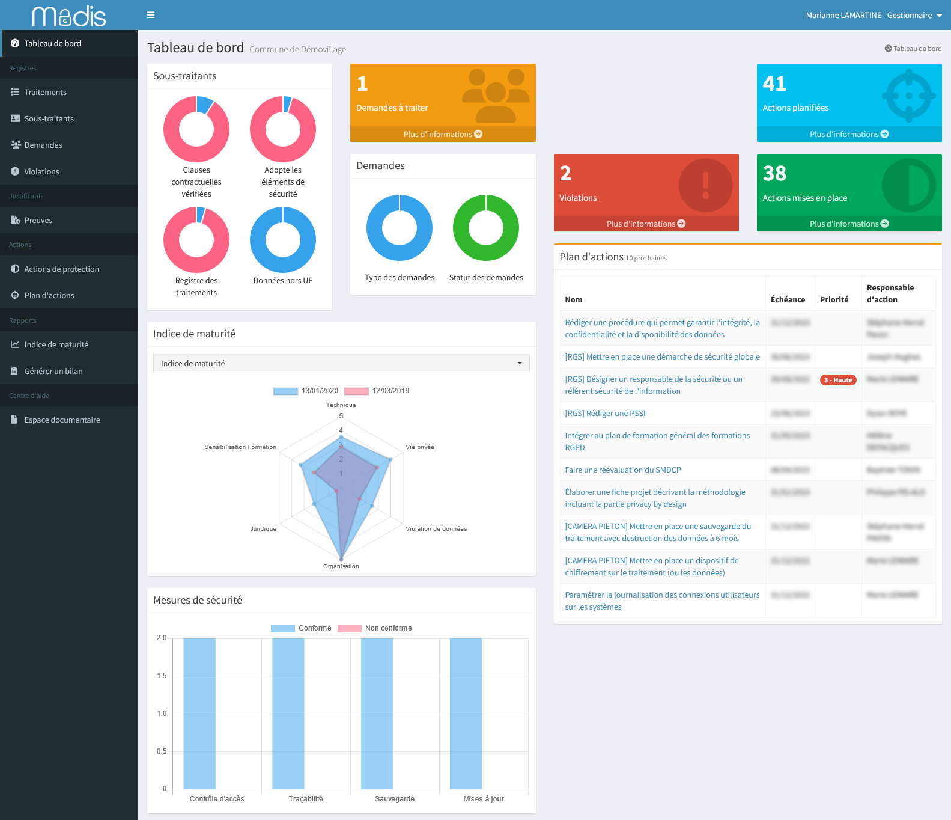Open Générer un bilan menu item

(53, 371)
